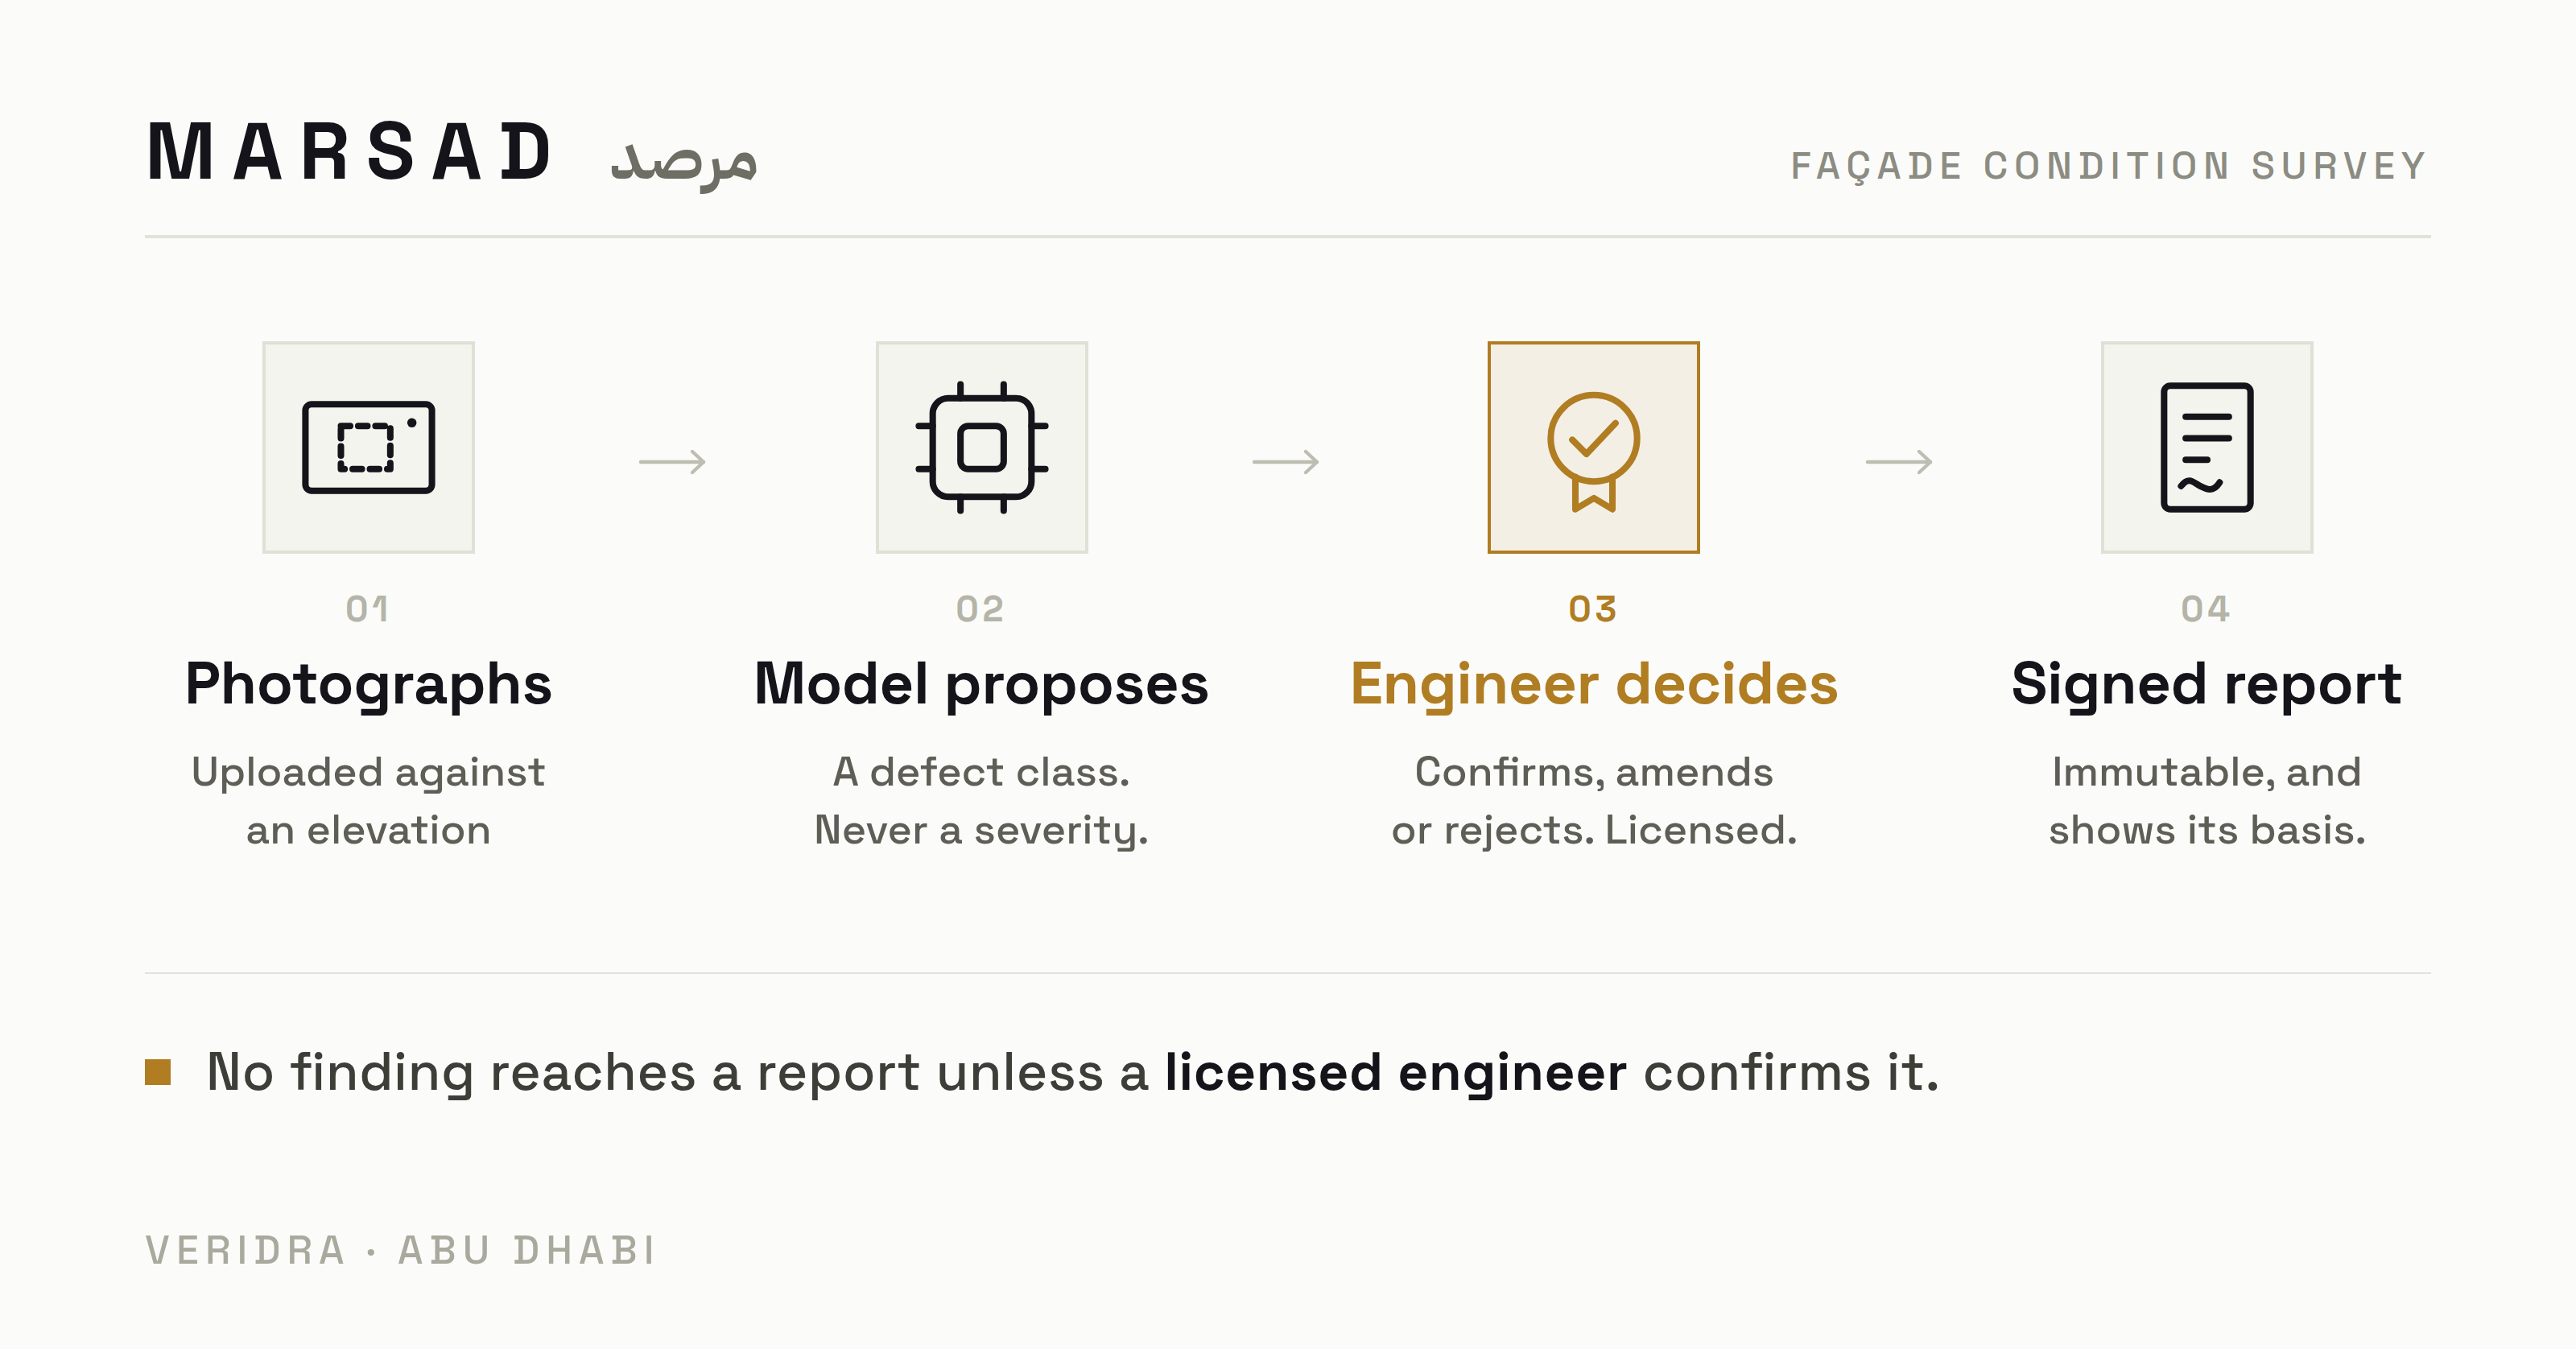The height and width of the screenshot is (1349, 2576).
Task: Click the step number 01 label
Action: click(x=367, y=609)
